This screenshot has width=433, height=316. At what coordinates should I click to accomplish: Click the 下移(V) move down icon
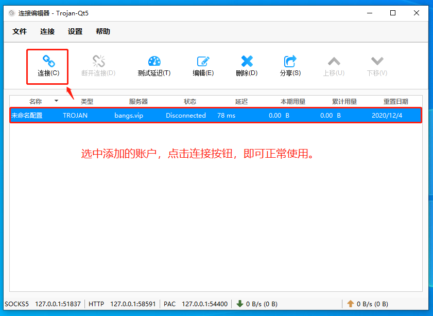point(377,65)
